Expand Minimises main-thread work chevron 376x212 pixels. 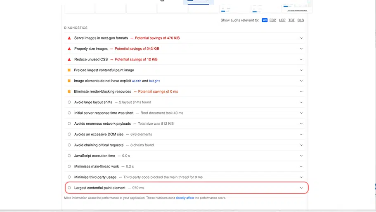click(301, 166)
